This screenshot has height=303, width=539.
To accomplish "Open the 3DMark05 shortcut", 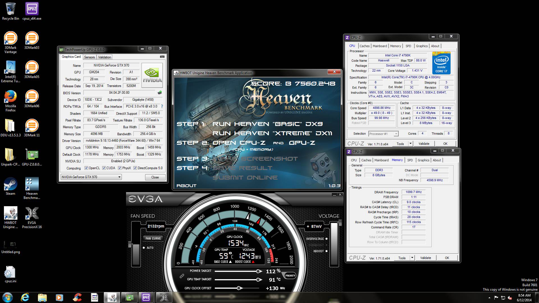I will click(x=32, y=70).
